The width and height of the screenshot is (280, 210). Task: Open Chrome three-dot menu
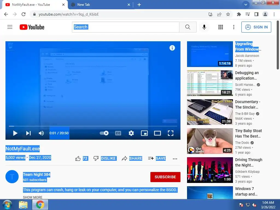[274, 14]
